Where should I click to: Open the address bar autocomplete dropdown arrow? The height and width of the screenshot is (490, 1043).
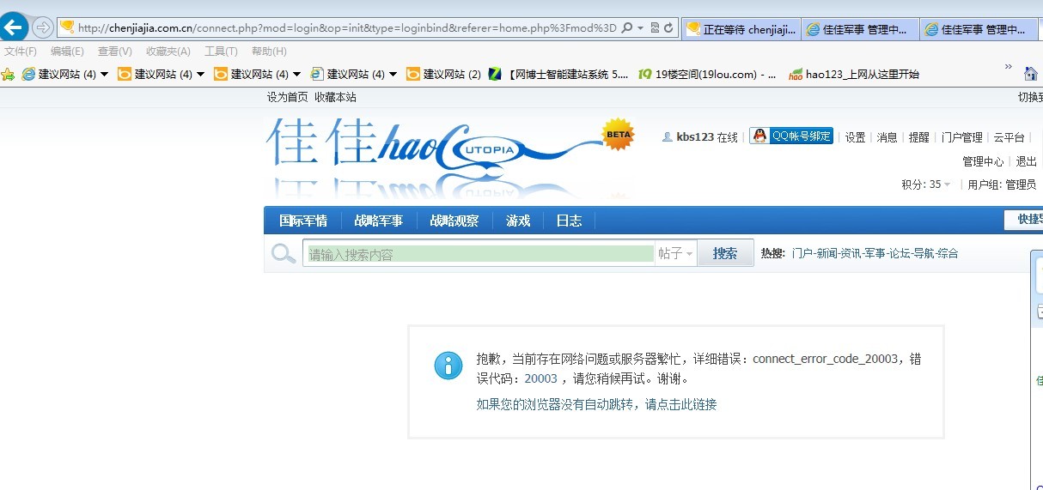pyautogui.click(x=640, y=27)
